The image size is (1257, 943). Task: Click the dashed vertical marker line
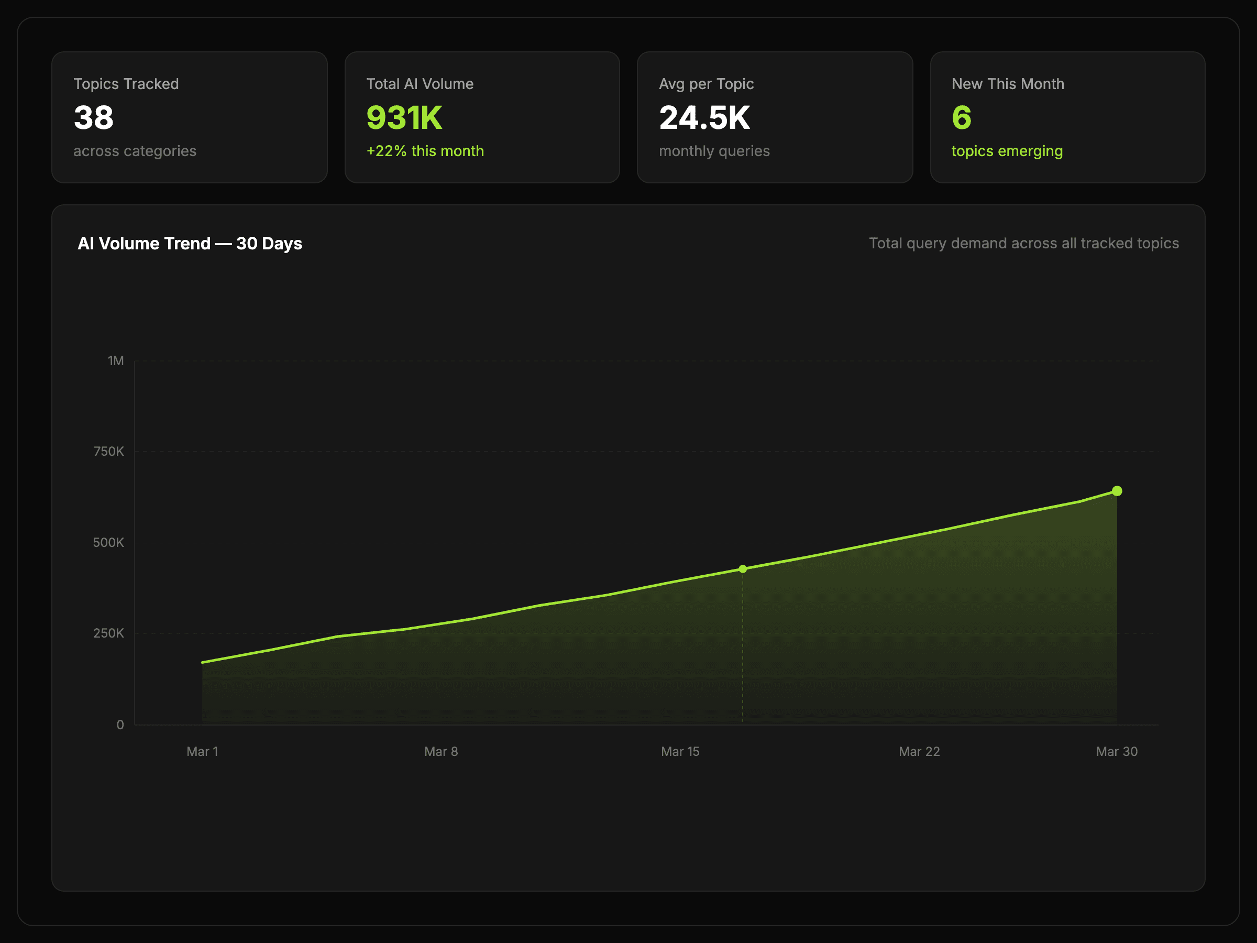click(743, 648)
